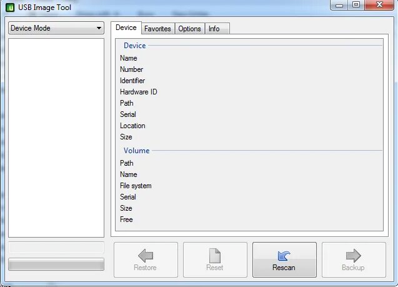Maximize the USB Image Tool window

(356, 5)
